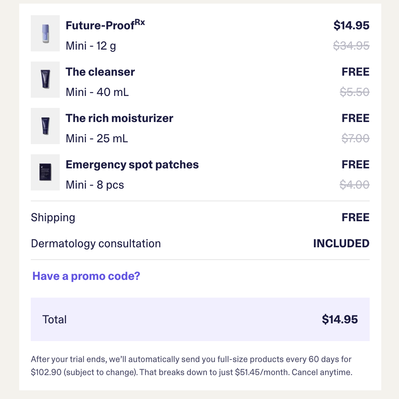The image size is (399, 399).
Task: Click the $14.95 Future-Proof price
Action: pyautogui.click(x=351, y=25)
